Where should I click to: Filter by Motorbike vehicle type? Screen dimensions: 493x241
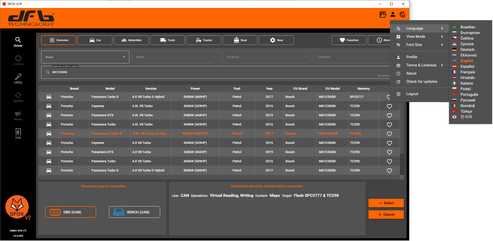pos(131,40)
